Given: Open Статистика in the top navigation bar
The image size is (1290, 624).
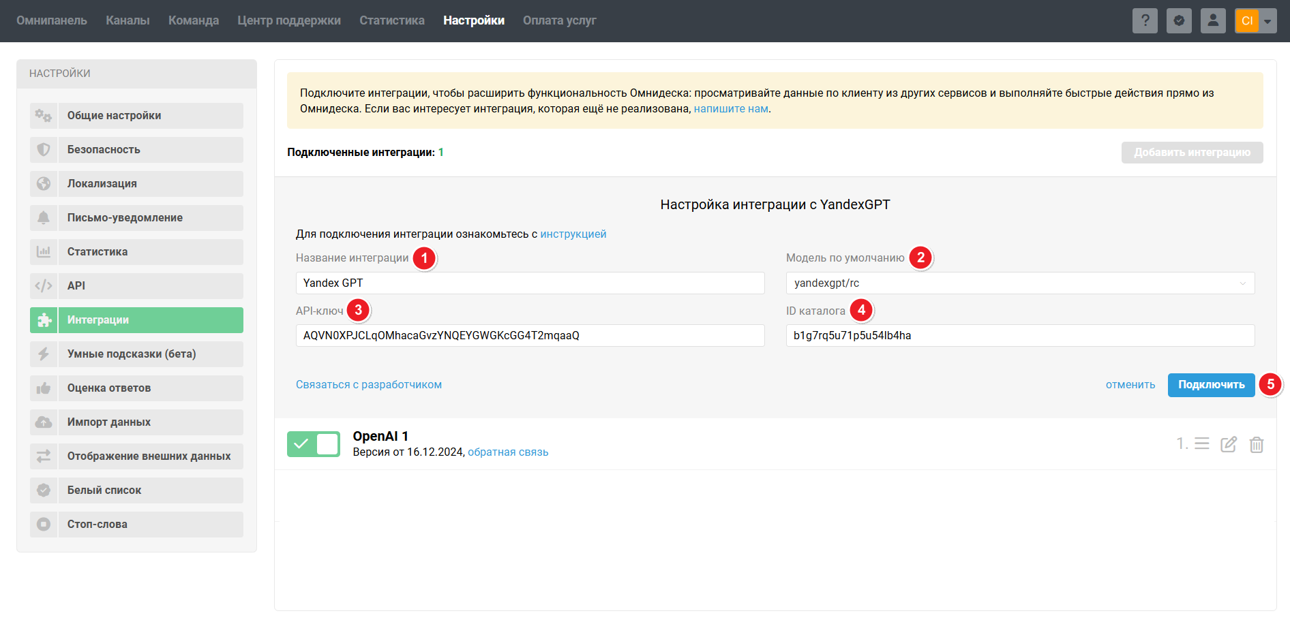Looking at the screenshot, I should coord(392,20).
